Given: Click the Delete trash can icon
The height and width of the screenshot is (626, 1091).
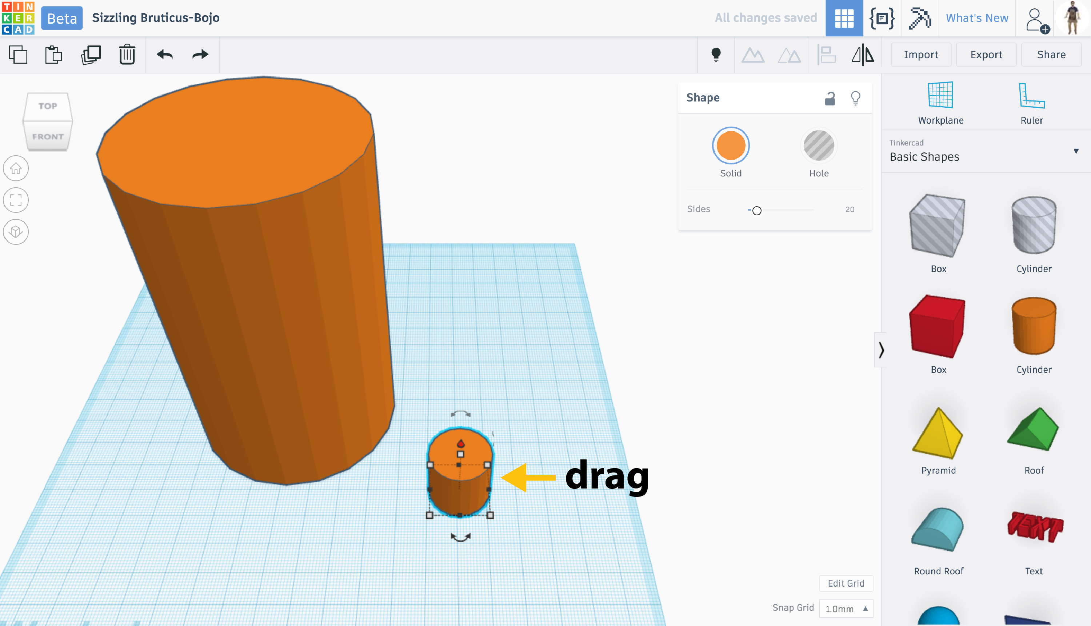Looking at the screenshot, I should tap(127, 55).
